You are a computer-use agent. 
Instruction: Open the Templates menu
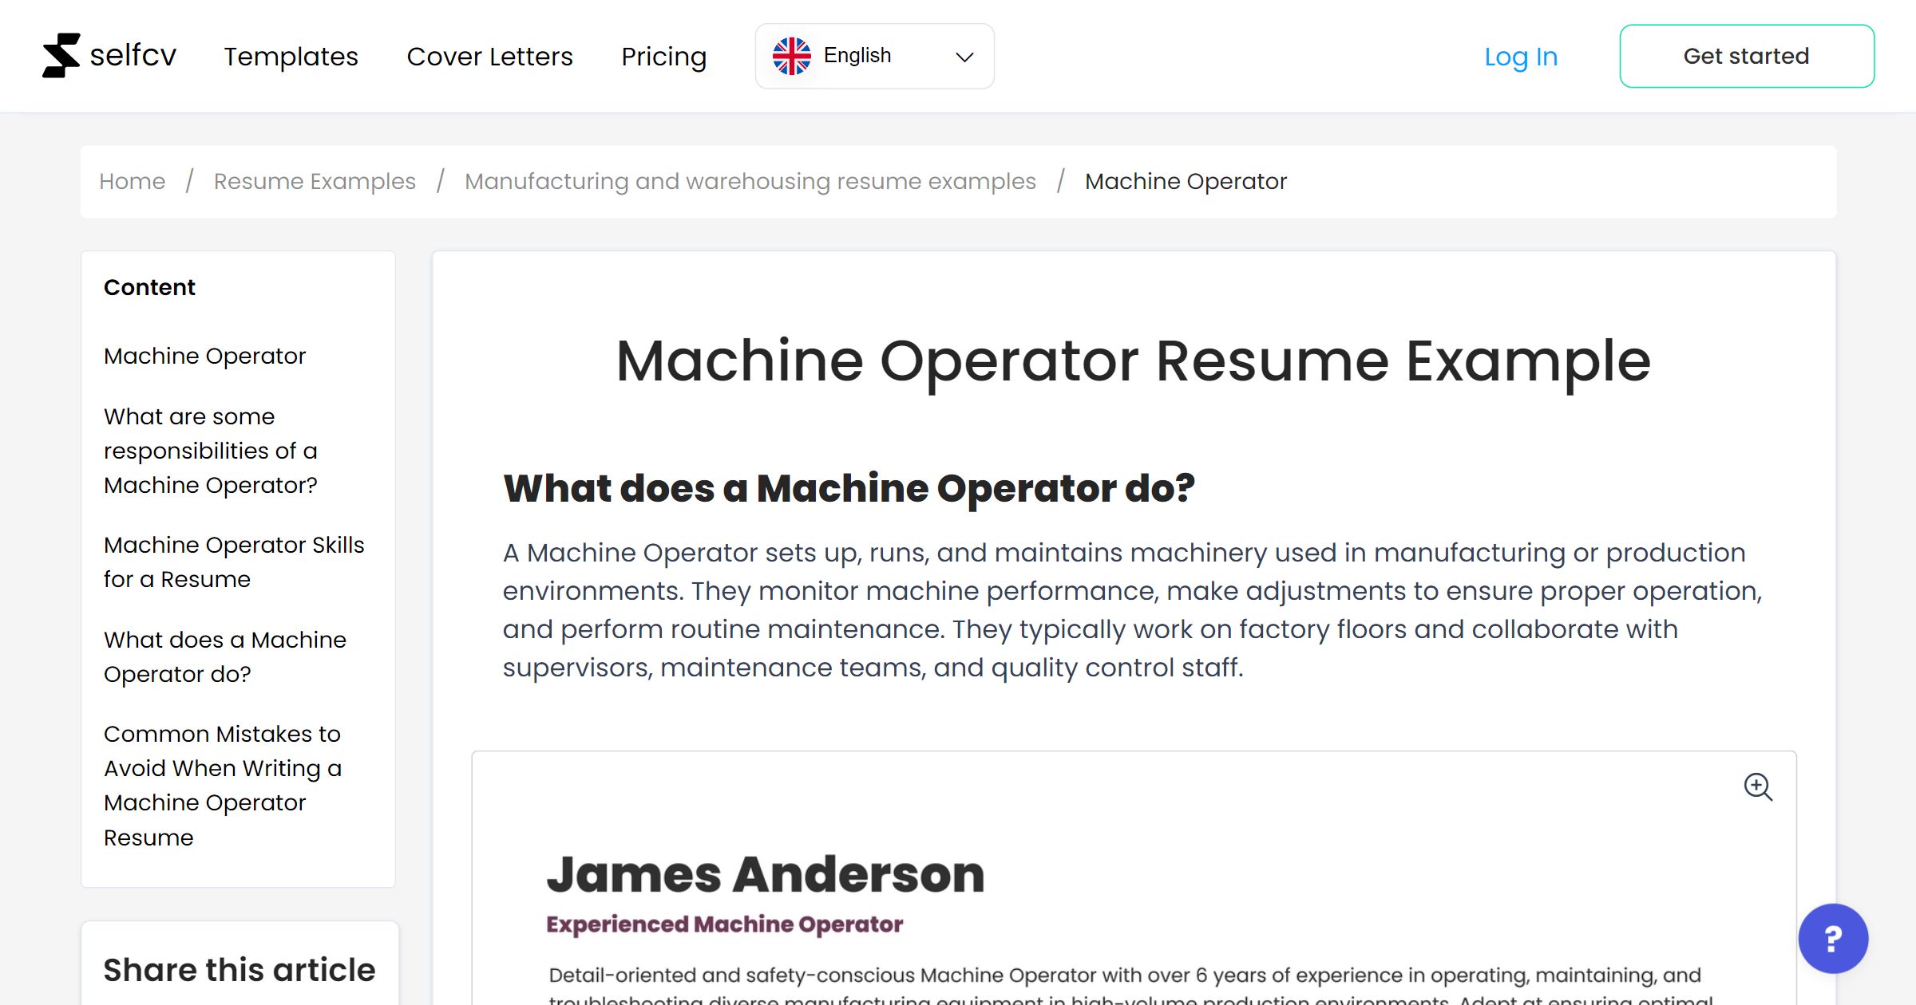(291, 56)
